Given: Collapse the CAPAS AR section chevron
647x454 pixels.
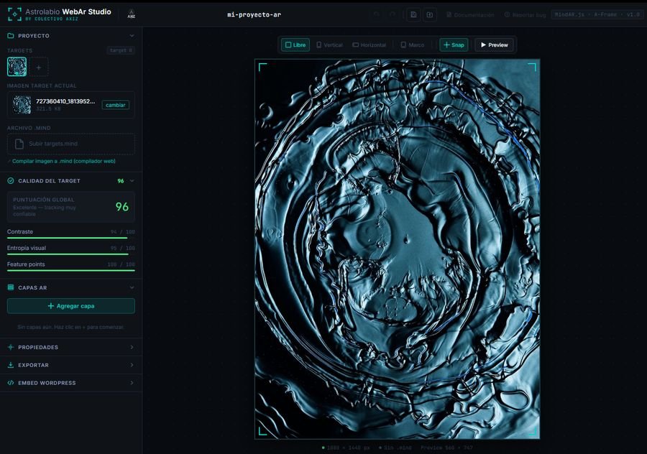Looking at the screenshot, I should (x=132, y=287).
